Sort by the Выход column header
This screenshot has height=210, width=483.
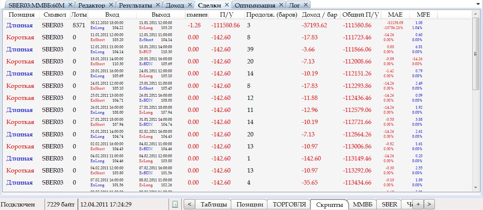(161, 15)
